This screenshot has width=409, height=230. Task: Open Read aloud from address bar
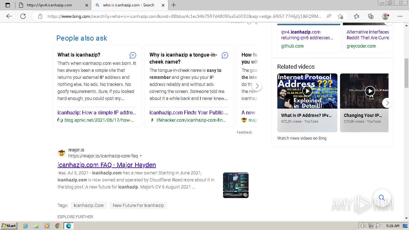328,16
